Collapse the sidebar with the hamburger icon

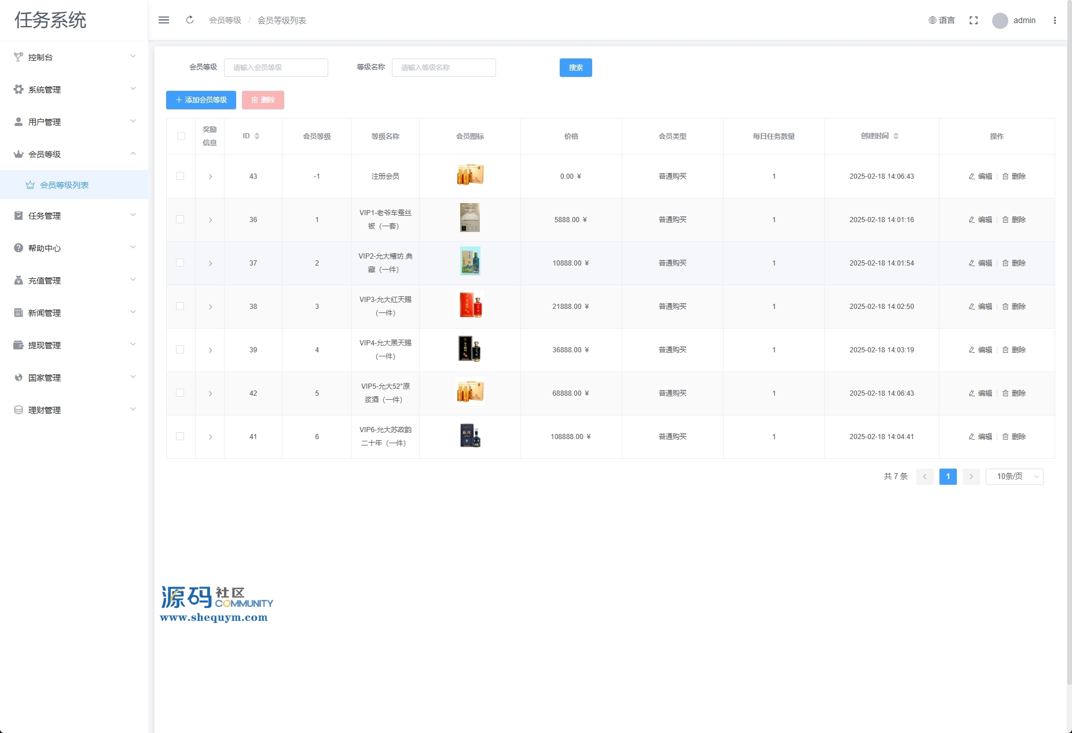[164, 20]
